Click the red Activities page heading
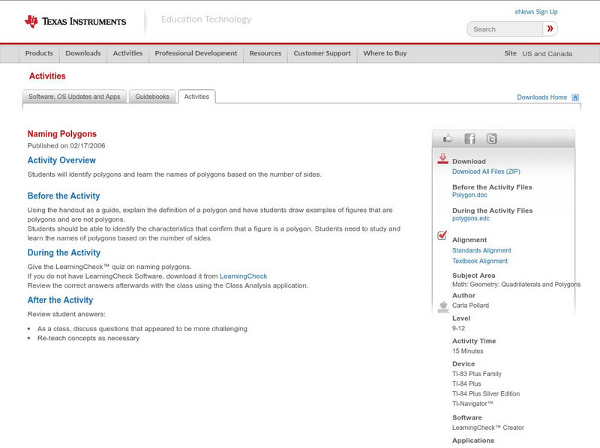600x448 pixels. 47,76
